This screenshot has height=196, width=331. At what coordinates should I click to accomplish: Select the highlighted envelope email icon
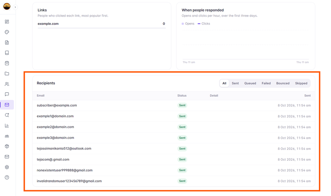click(7, 105)
